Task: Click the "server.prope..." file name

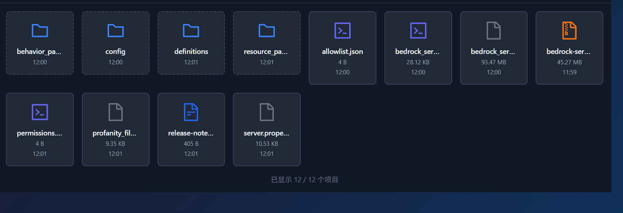Action: tap(267, 133)
